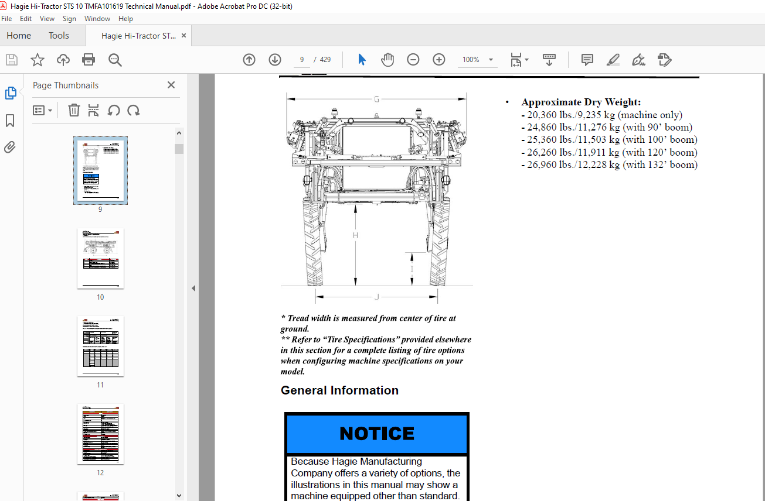The height and width of the screenshot is (501, 765).
Task: Switch to the Tools tab
Action: [x=59, y=36]
